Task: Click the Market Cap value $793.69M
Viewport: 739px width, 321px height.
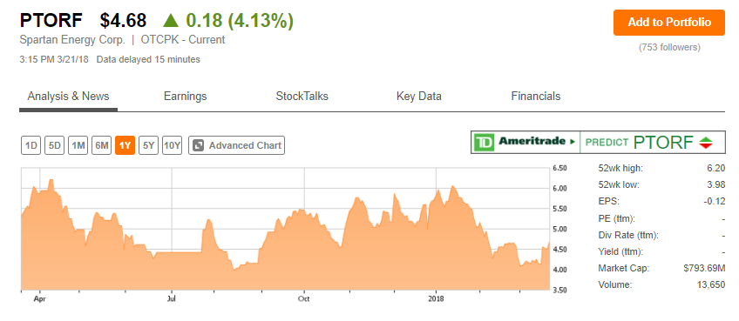Action: [704, 268]
